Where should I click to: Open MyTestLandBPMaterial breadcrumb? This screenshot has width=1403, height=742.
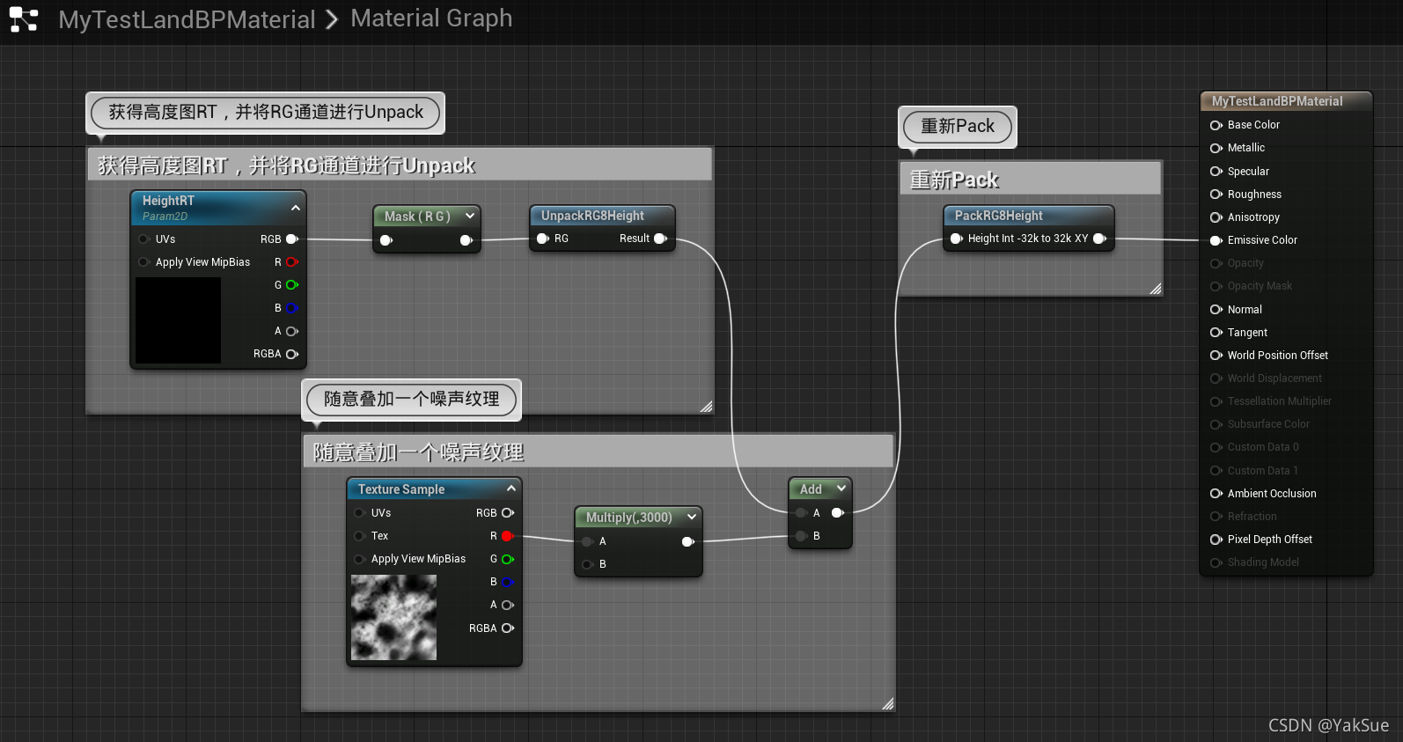187,19
